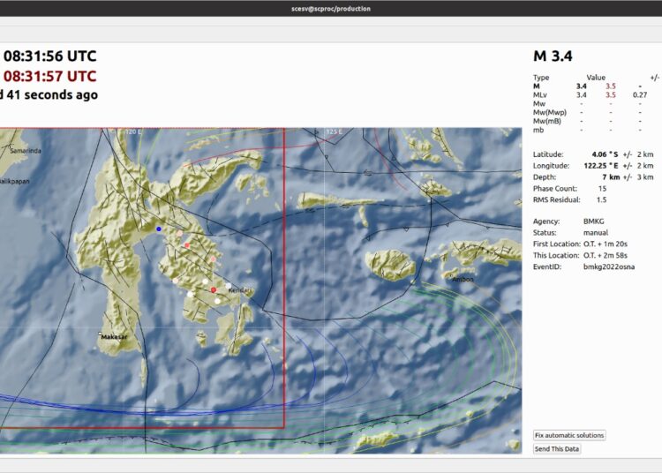Click the Samarinda city label on map
Viewport: 662px width, 473px height.
pos(25,151)
